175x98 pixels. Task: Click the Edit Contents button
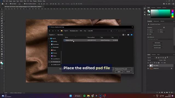point(157,43)
